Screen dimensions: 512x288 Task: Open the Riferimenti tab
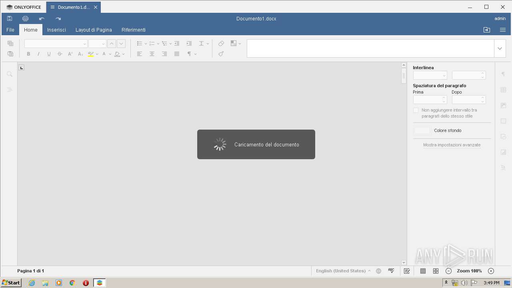(x=134, y=30)
